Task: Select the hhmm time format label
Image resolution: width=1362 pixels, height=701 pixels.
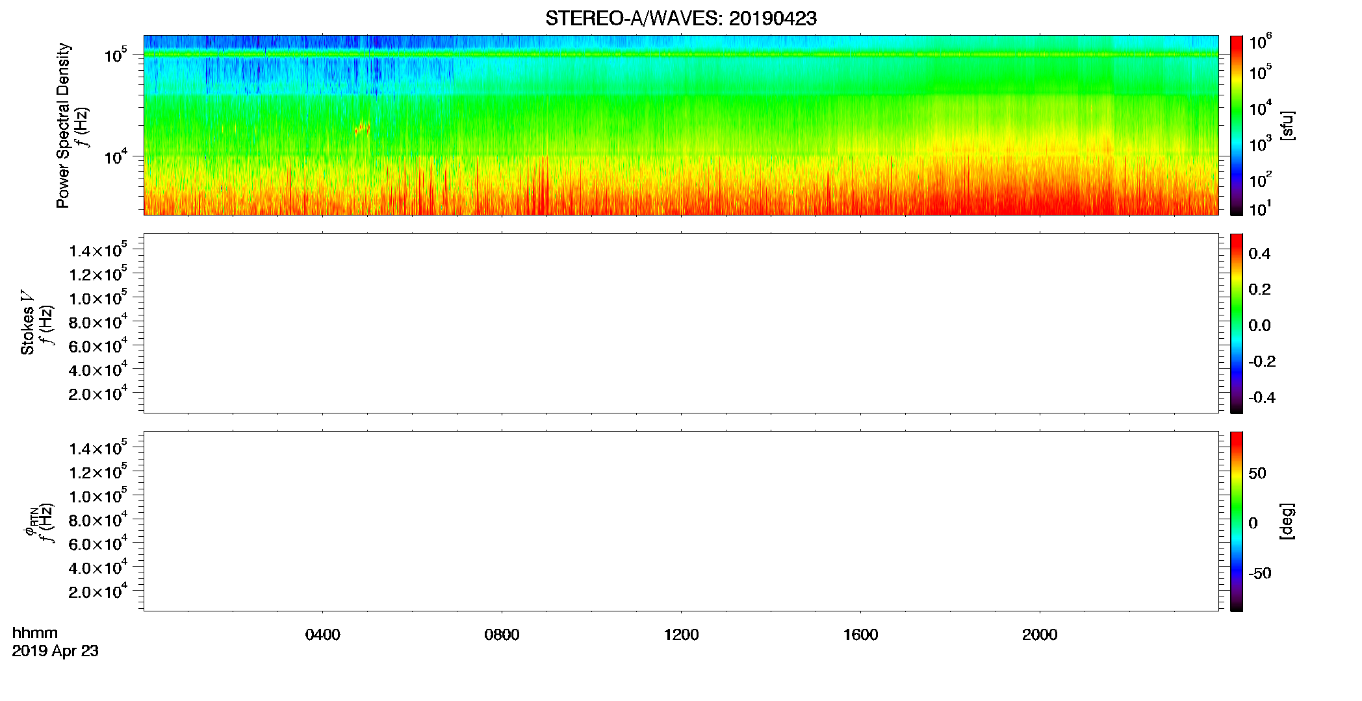Action: pyautogui.click(x=35, y=633)
